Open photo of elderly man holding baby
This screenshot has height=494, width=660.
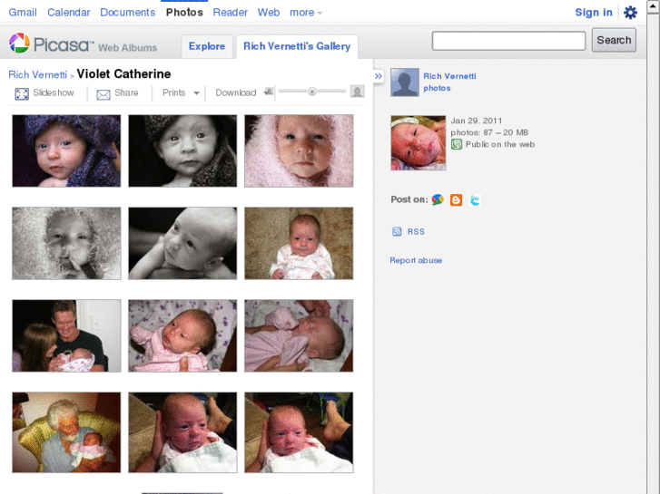(66, 432)
